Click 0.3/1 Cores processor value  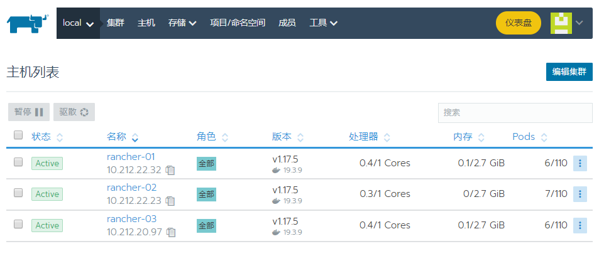pyautogui.click(x=385, y=194)
